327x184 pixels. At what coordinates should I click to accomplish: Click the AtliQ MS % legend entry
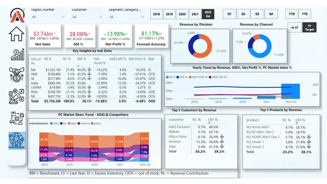[x=217, y=77]
